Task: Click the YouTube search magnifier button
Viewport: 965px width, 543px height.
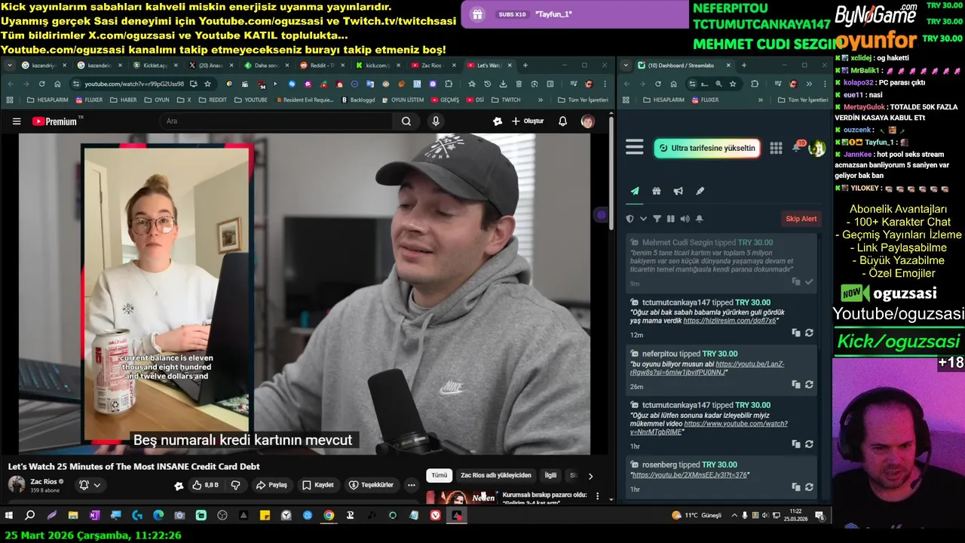Action: click(406, 121)
